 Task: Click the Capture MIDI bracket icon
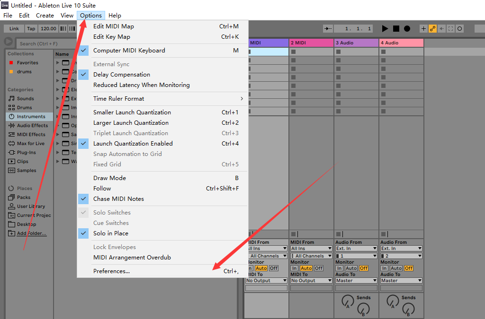coord(451,29)
